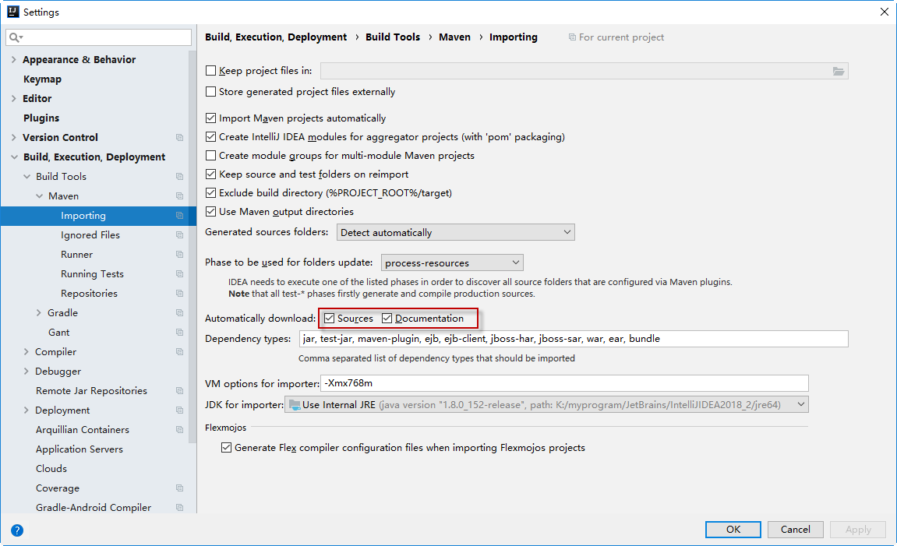
Task: Click the project-level icon next to Ignored Files
Action: click(180, 235)
